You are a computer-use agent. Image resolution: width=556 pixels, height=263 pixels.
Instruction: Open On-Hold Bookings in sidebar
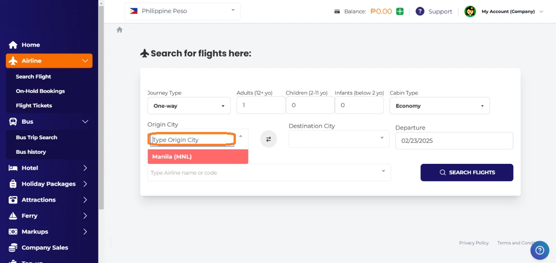[x=40, y=91]
